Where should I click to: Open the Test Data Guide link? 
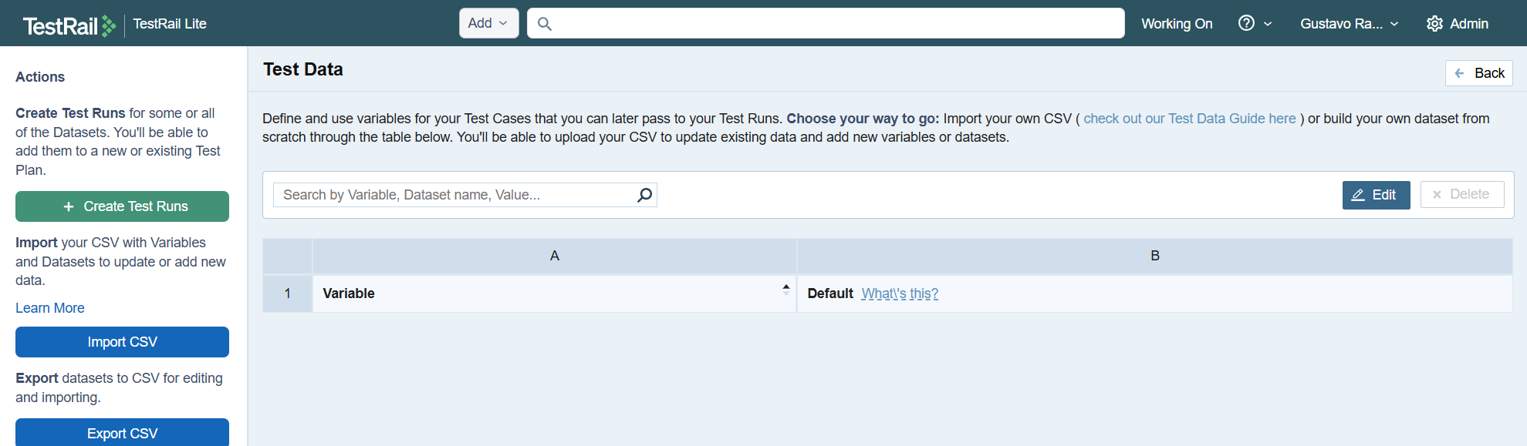1189,119
